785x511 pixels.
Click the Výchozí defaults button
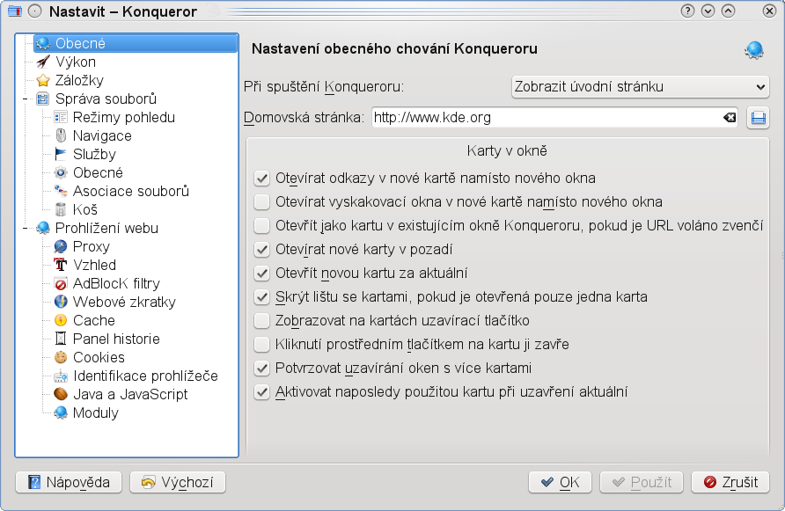[x=178, y=483]
